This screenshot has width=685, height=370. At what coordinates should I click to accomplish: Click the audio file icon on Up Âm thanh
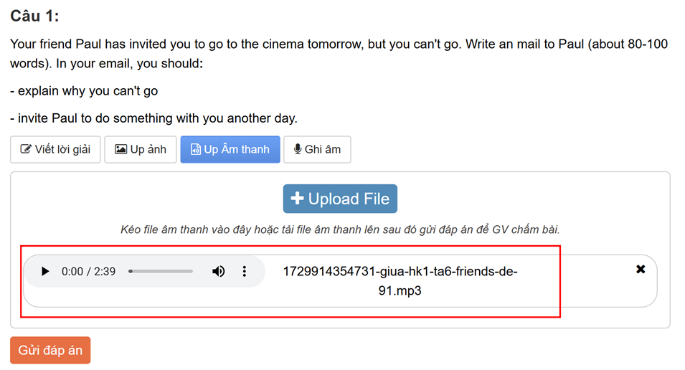(196, 149)
